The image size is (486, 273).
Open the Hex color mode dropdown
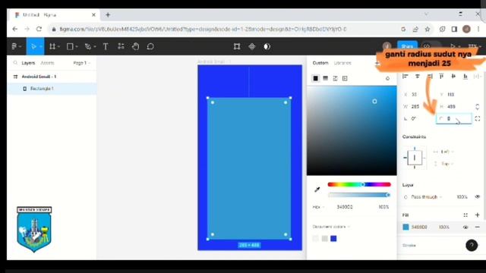[318, 207]
